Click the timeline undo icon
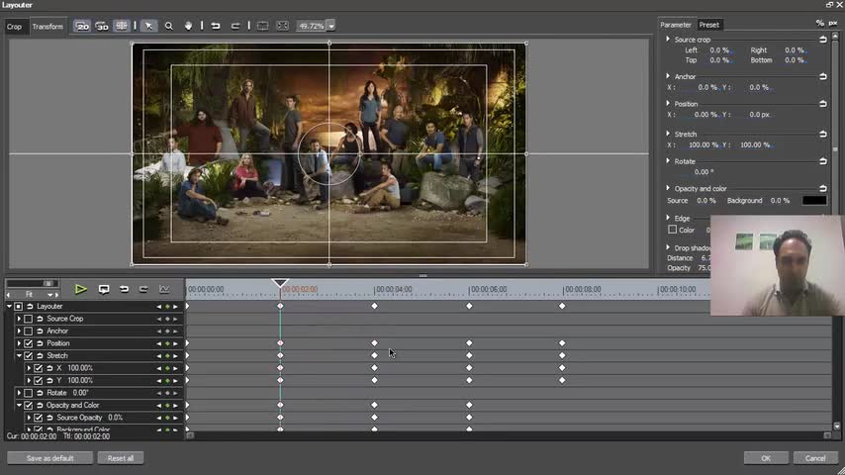This screenshot has width=845, height=475. [124, 290]
